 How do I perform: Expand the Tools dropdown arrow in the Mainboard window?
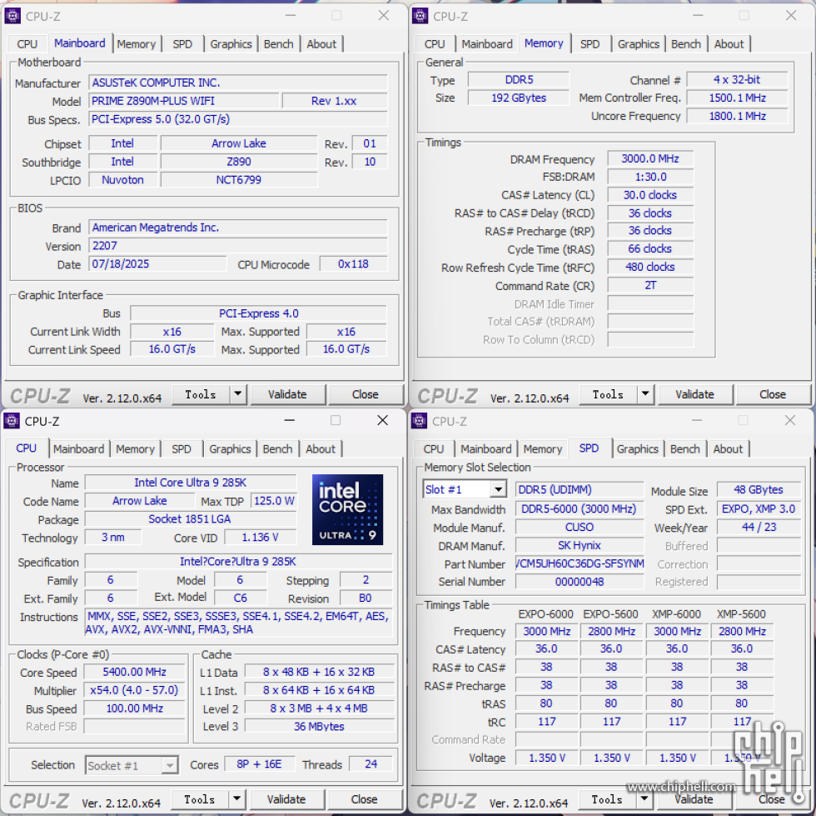pos(237,394)
